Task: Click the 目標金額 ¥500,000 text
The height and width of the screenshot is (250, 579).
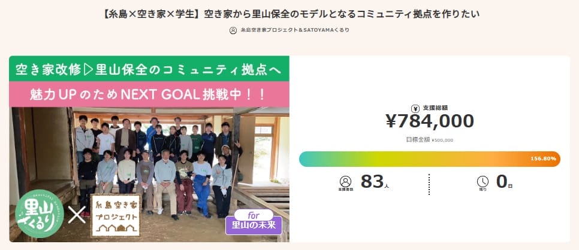Action: 429,140
